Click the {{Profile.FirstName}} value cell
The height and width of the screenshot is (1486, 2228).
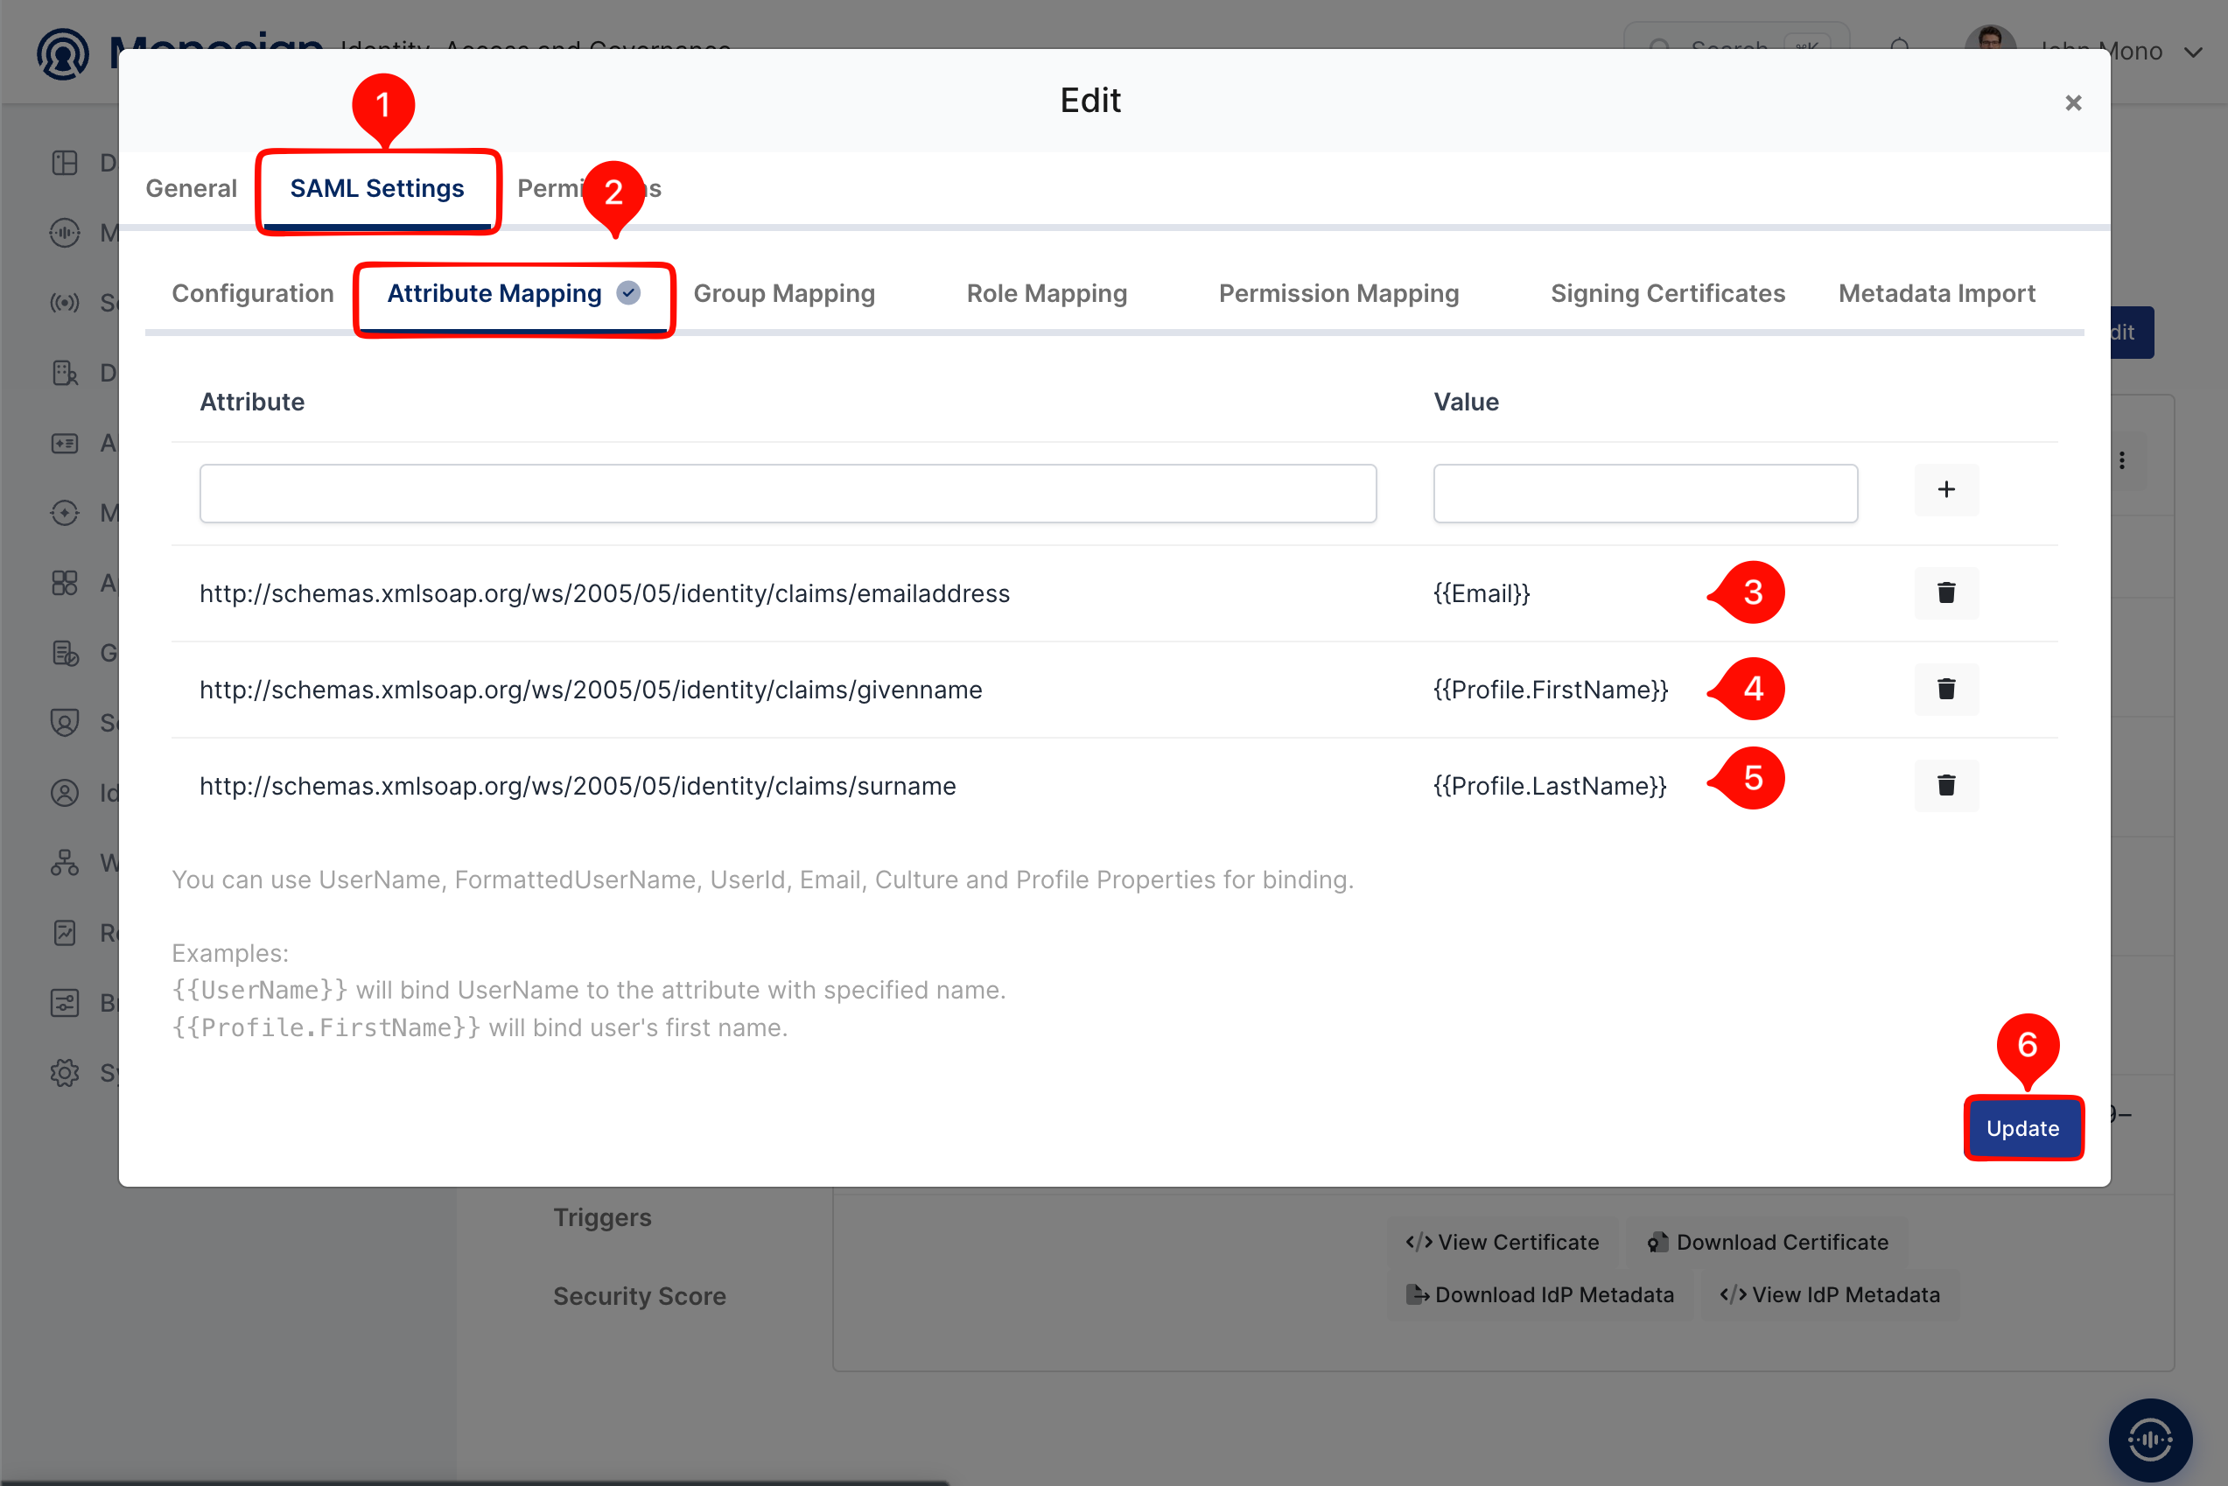point(1551,690)
